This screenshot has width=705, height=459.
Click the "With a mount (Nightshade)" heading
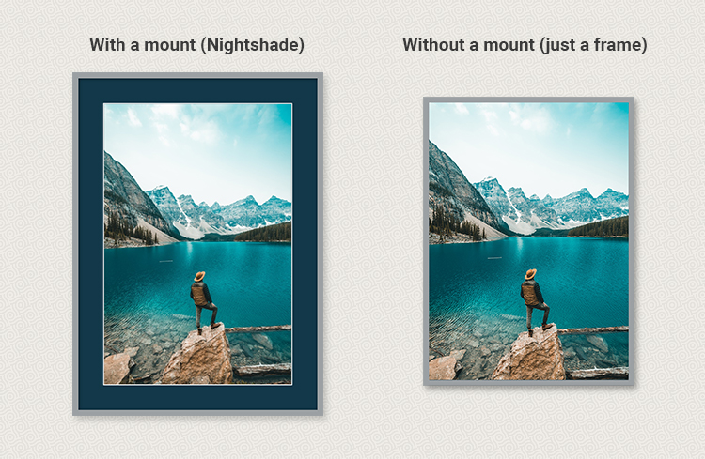(197, 45)
